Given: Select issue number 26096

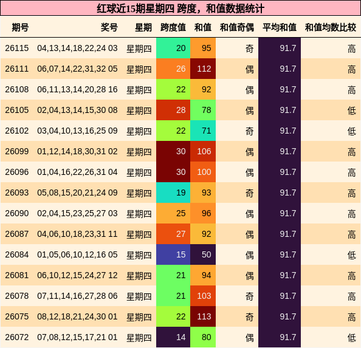Looking at the screenshot, I should tap(17, 172).
